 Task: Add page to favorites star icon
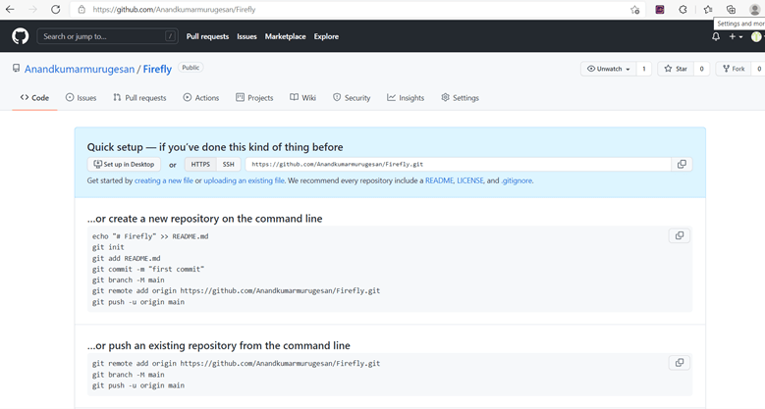634,10
